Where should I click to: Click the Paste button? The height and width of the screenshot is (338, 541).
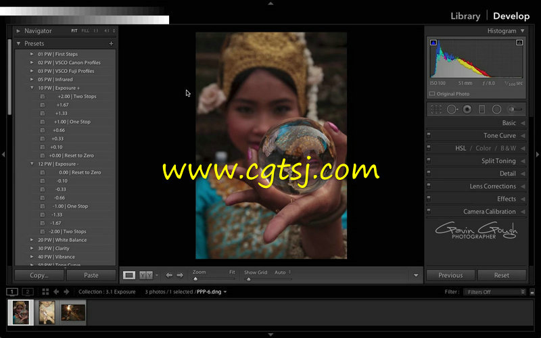tap(91, 275)
